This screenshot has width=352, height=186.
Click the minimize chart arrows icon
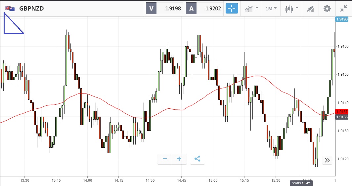point(344,8)
